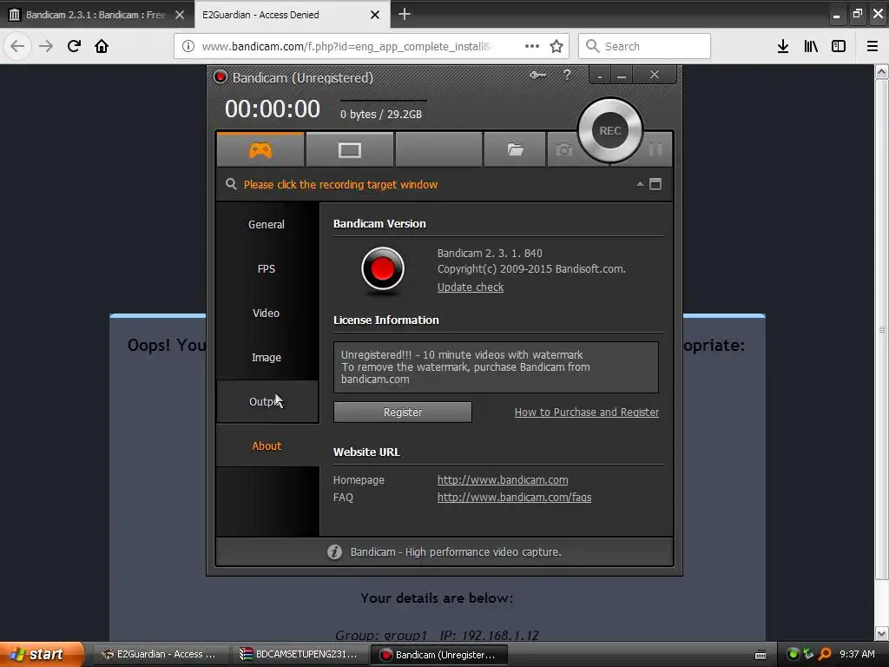The image size is (889, 667).
Task: Click the orange magnifier system tray icon
Action: tap(825, 654)
